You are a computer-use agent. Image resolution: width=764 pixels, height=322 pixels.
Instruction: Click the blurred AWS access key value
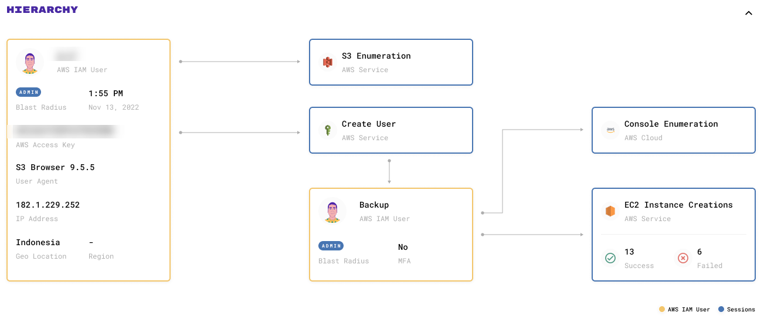(x=64, y=130)
